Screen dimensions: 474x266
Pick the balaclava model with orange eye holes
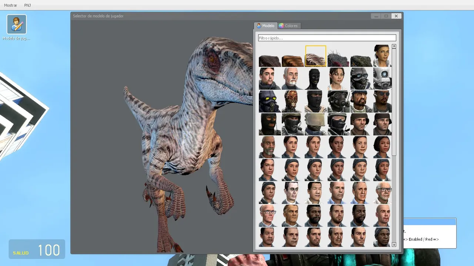click(270, 125)
